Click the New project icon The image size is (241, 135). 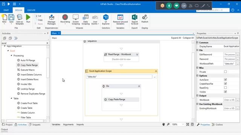[x=4, y=17]
